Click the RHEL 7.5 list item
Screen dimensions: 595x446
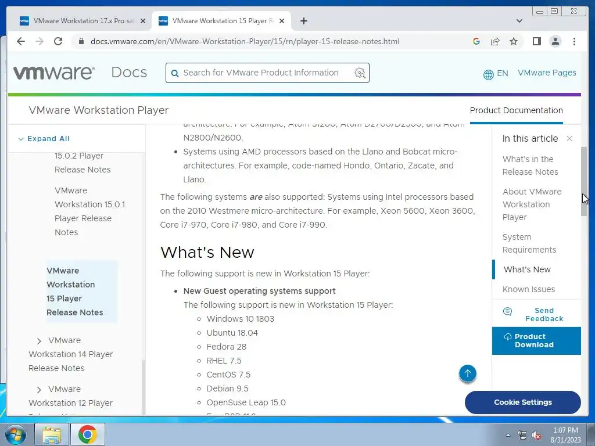tap(224, 361)
